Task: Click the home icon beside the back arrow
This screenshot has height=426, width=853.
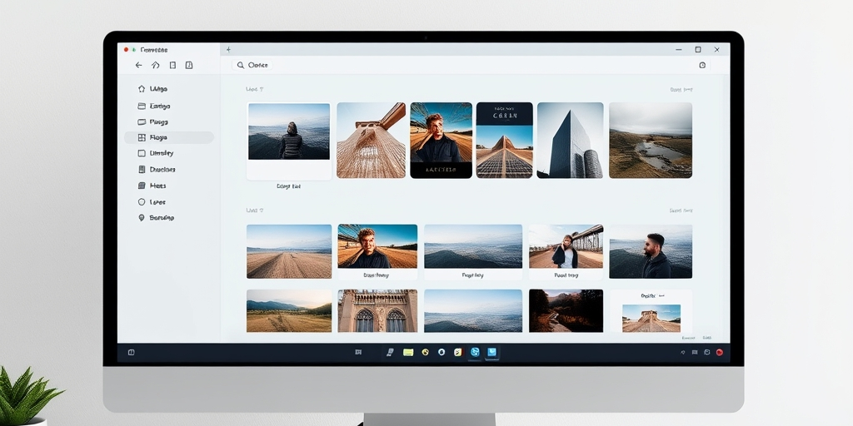Action: click(x=156, y=65)
